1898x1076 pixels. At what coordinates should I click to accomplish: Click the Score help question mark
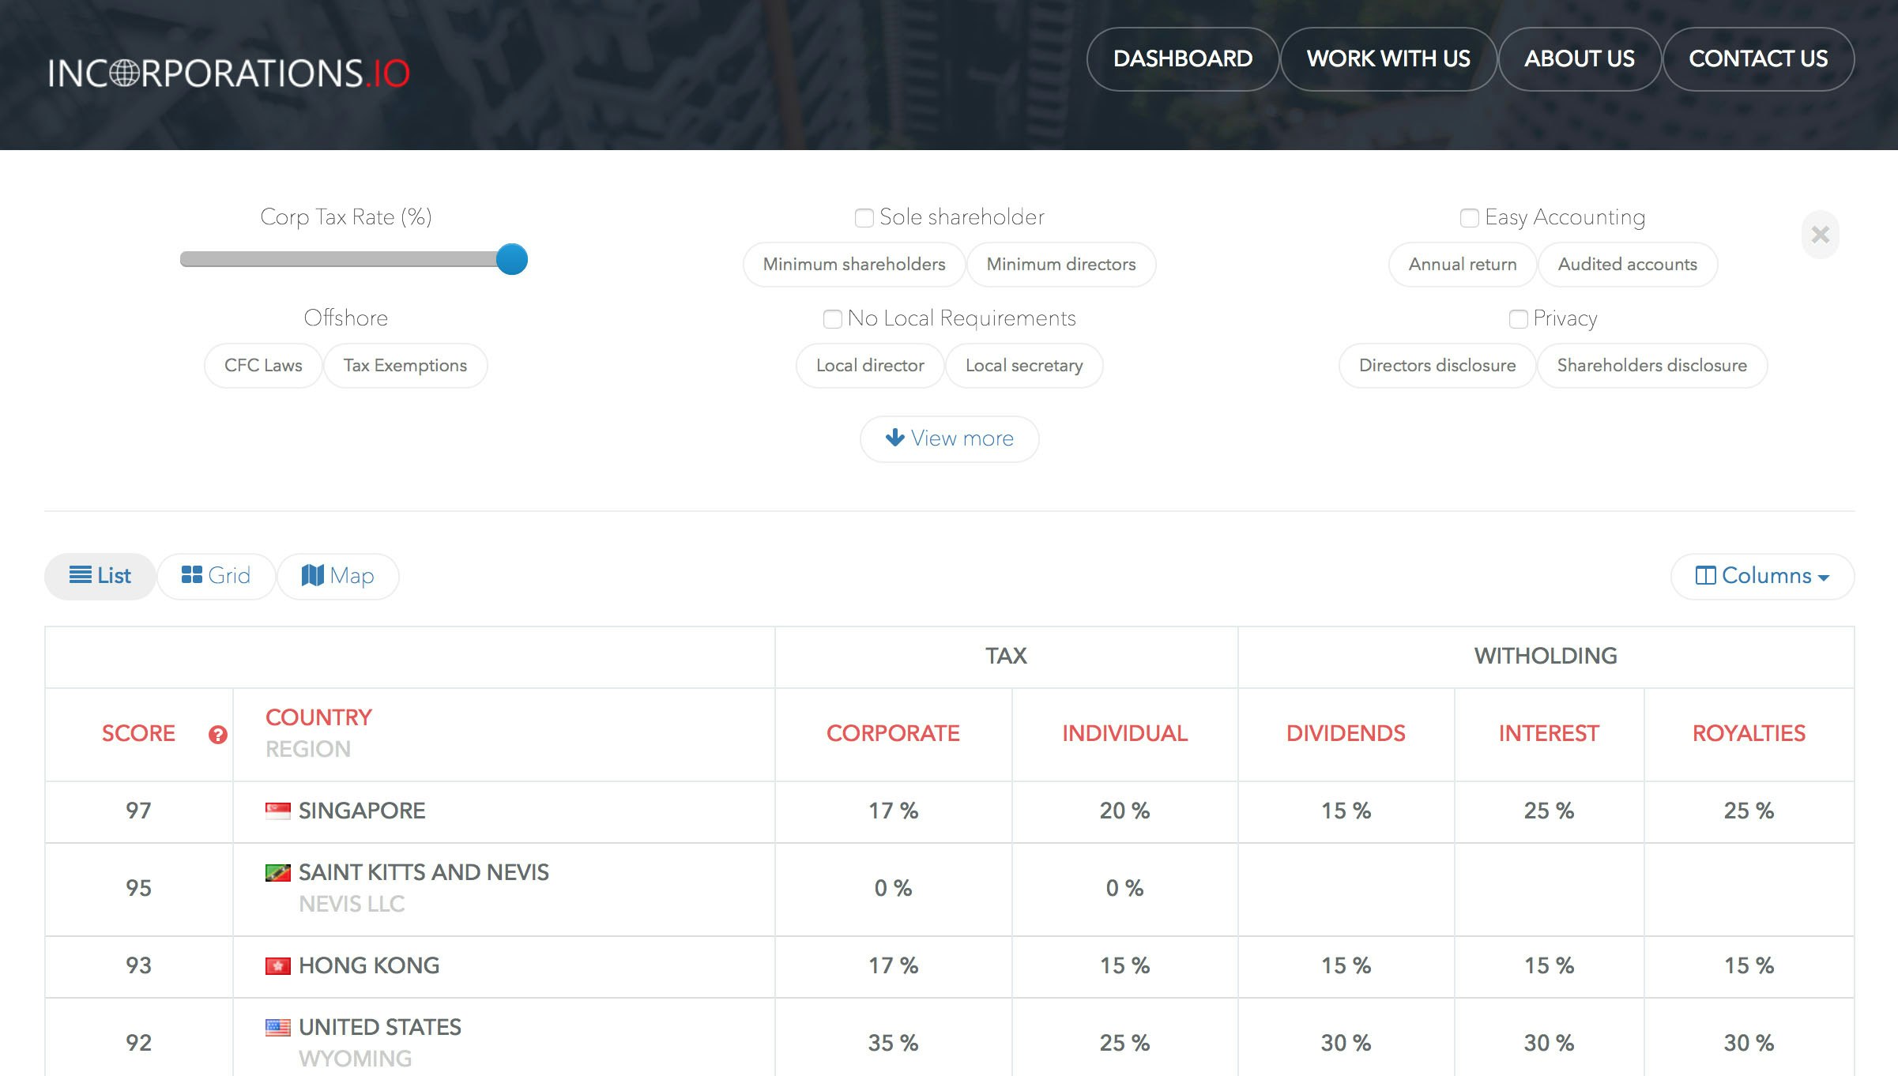click(217, 735)
